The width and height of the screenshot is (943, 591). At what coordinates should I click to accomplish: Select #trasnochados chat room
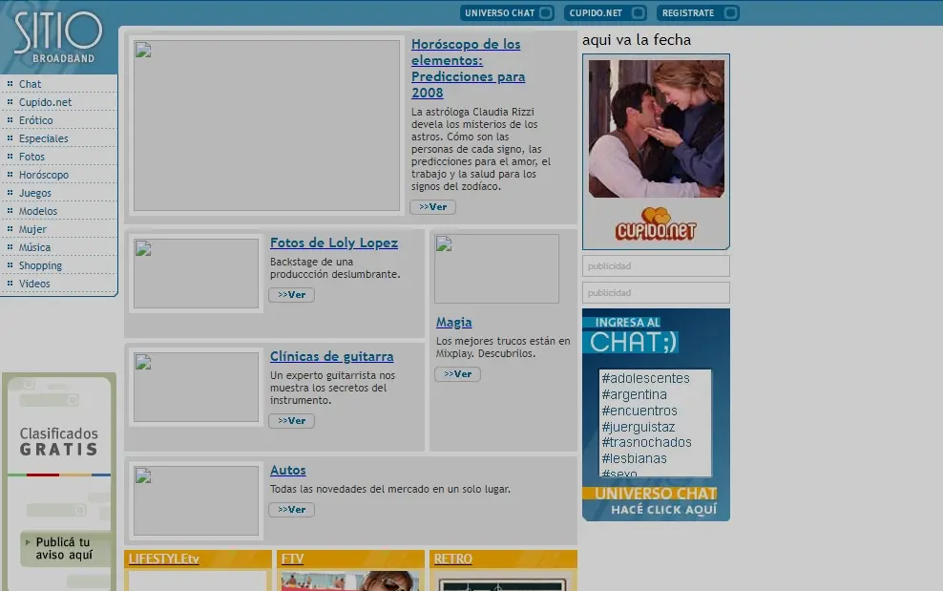pyautogui.click(x=646, y=442)
